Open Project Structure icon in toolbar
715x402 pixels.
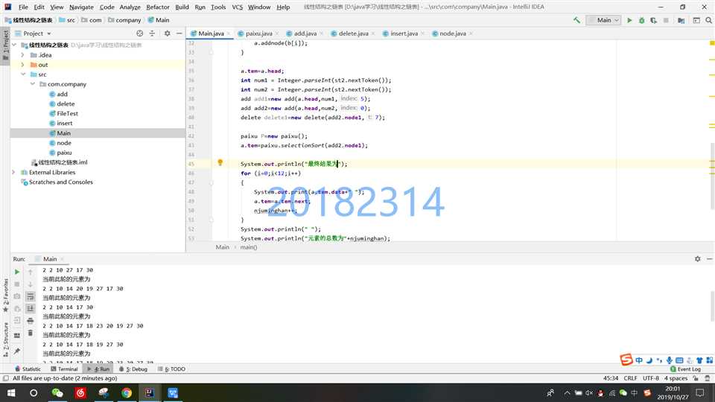point(681,20)
